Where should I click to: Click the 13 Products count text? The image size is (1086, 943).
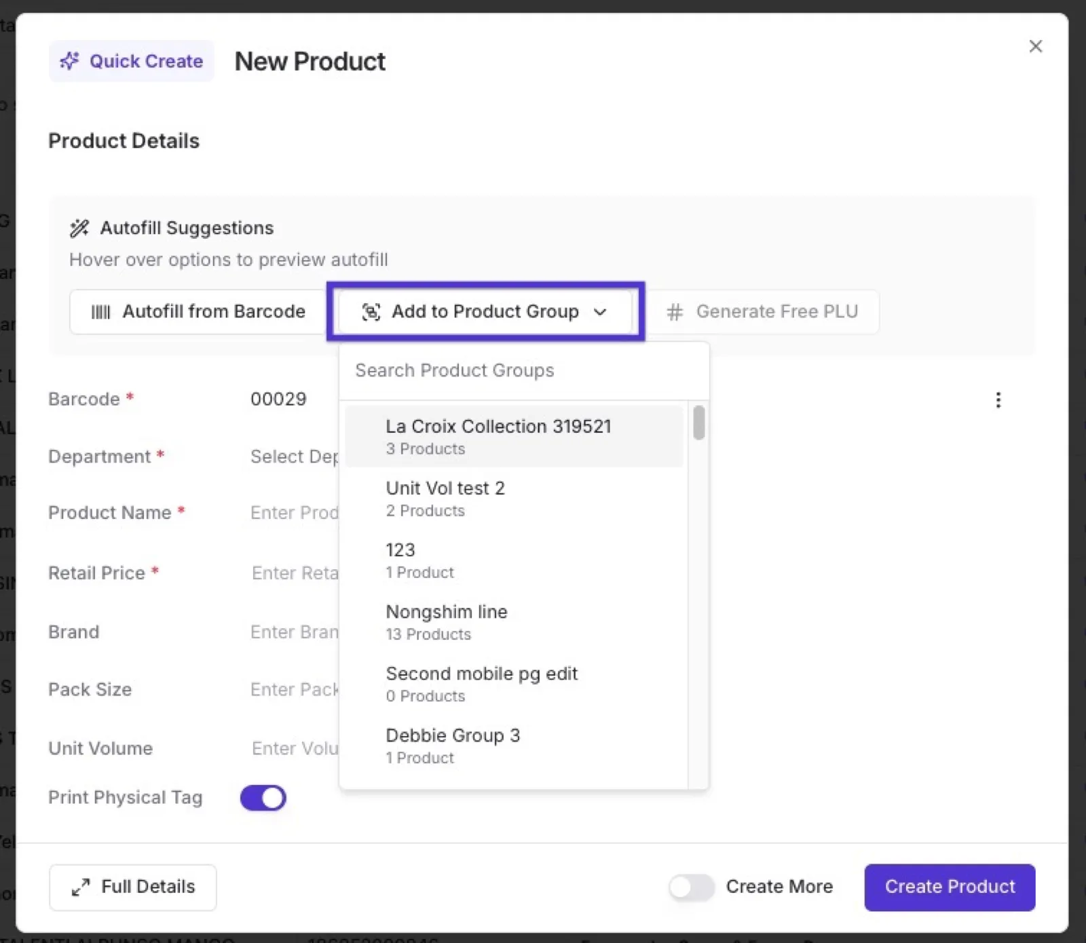point(428,634)
